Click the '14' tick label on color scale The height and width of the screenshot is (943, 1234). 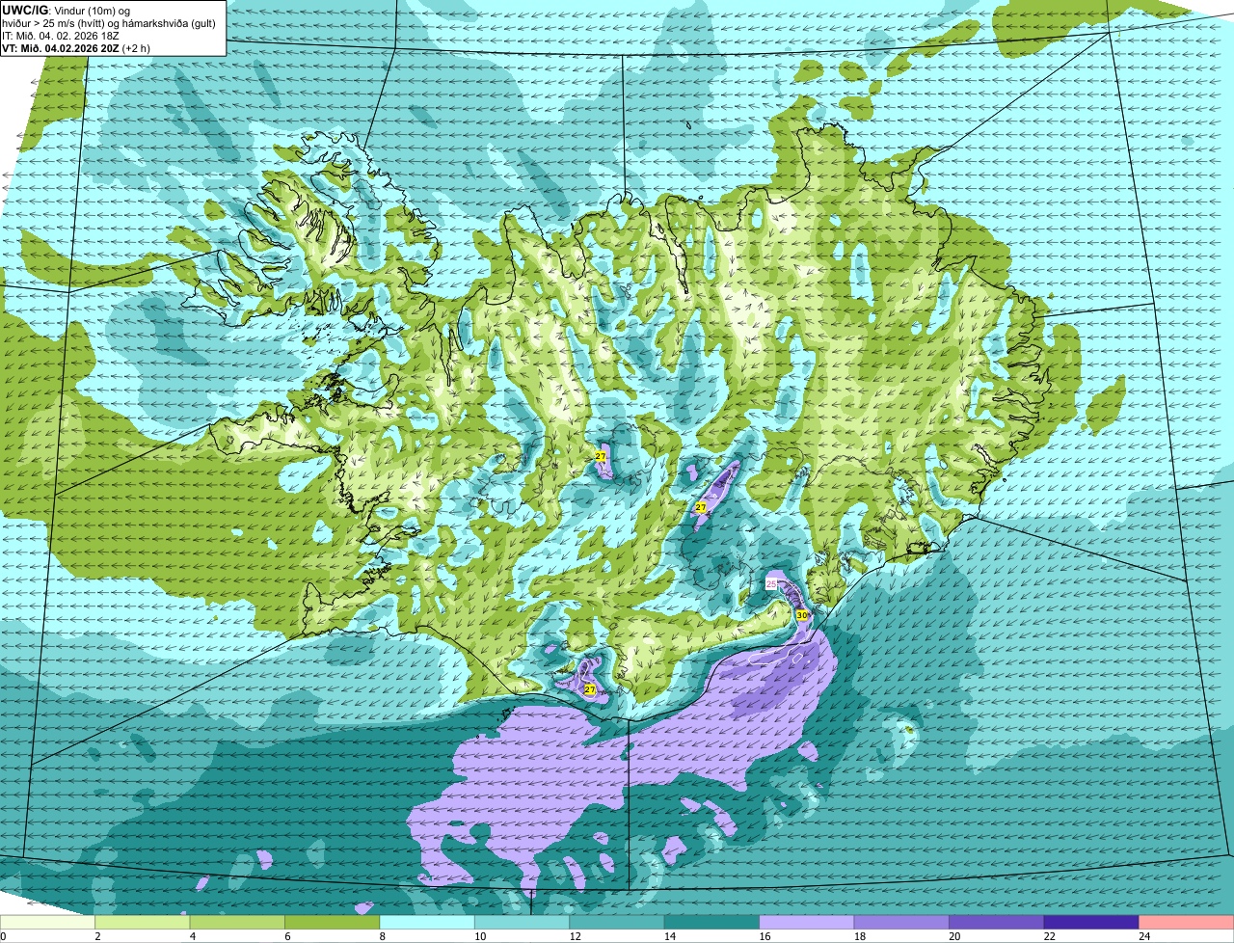(x=668, y=936)
